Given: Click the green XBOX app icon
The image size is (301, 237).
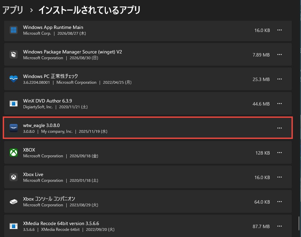Looking at the screenshot, I should point(14,153).
